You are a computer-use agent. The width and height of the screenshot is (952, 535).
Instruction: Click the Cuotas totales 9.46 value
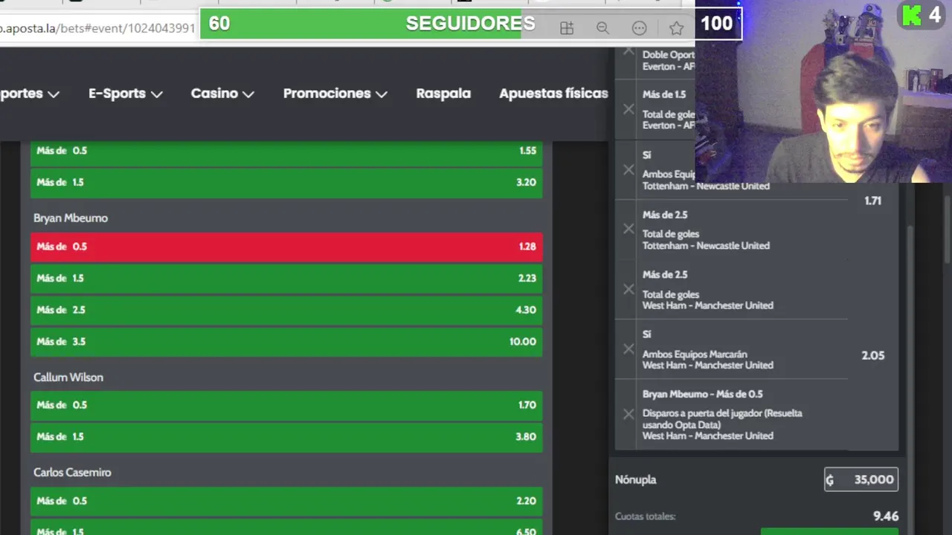[886, 516]
